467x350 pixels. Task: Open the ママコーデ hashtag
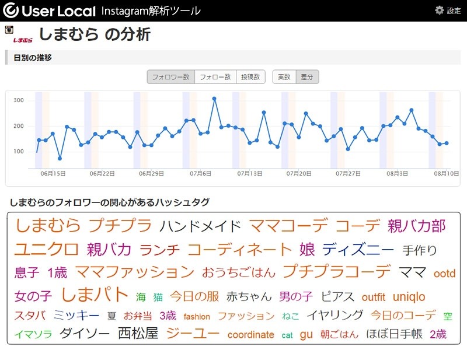point(288,225)
